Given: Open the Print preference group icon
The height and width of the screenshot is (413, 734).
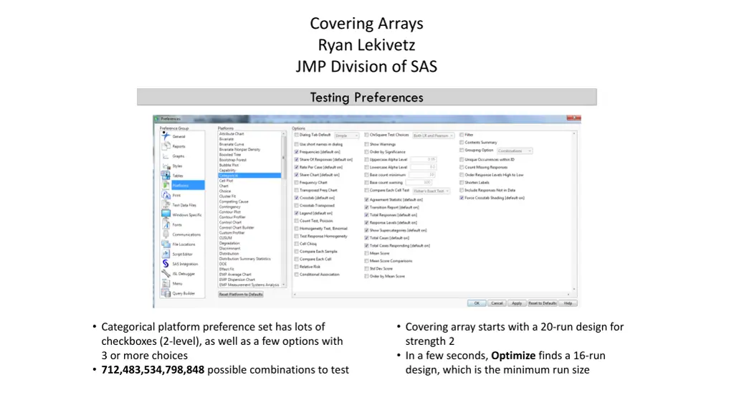Looking at the screenshot, I should (x=166, y=195).
